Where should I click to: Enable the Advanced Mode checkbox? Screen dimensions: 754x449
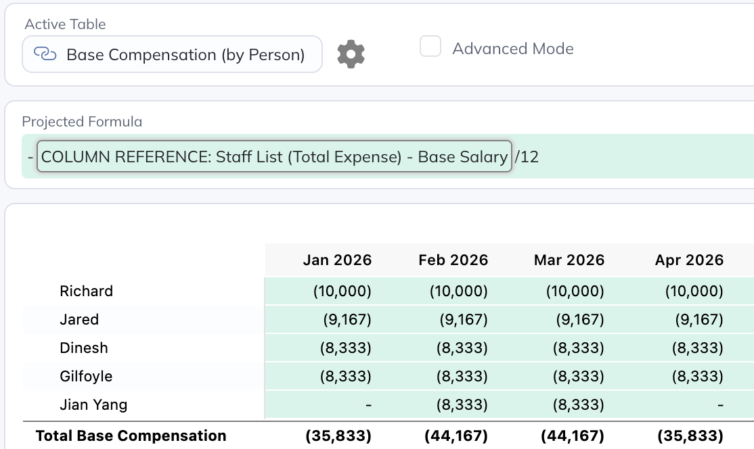click(430, 47)
